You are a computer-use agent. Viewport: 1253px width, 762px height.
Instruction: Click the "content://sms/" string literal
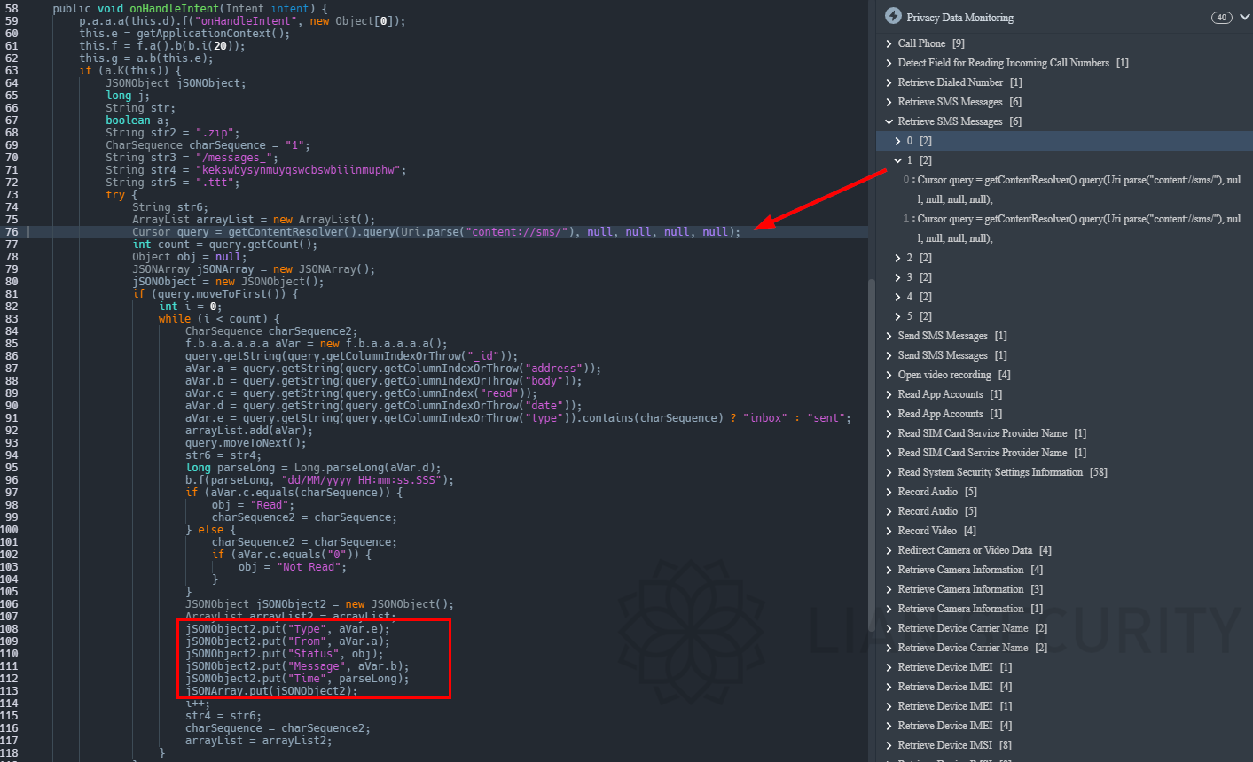[520, 232]
